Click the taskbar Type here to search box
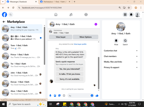144x107 pixels. point(27,104)
